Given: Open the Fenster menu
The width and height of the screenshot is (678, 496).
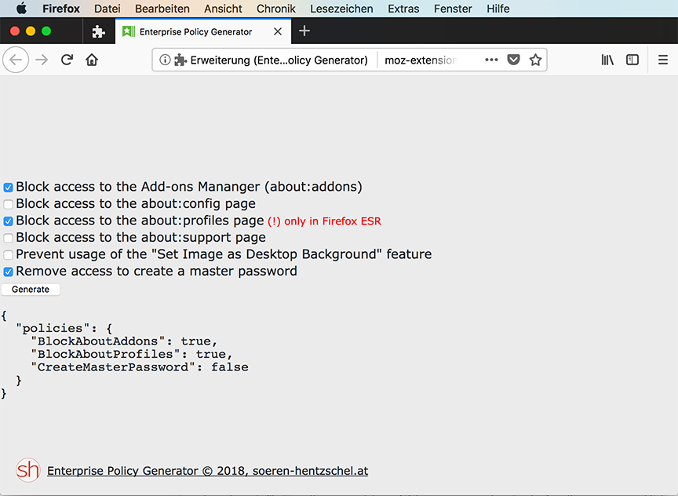Looking at the screenshot, I should coord(453,9).
